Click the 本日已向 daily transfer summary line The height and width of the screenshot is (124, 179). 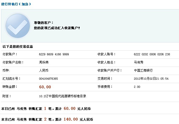[x=46, y=109]
